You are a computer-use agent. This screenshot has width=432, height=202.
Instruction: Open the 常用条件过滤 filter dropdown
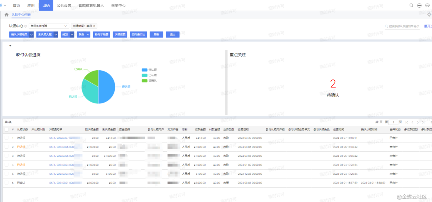click(49, 26)
